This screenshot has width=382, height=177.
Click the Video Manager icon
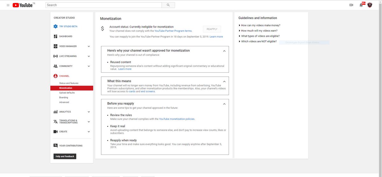[55, 46]
